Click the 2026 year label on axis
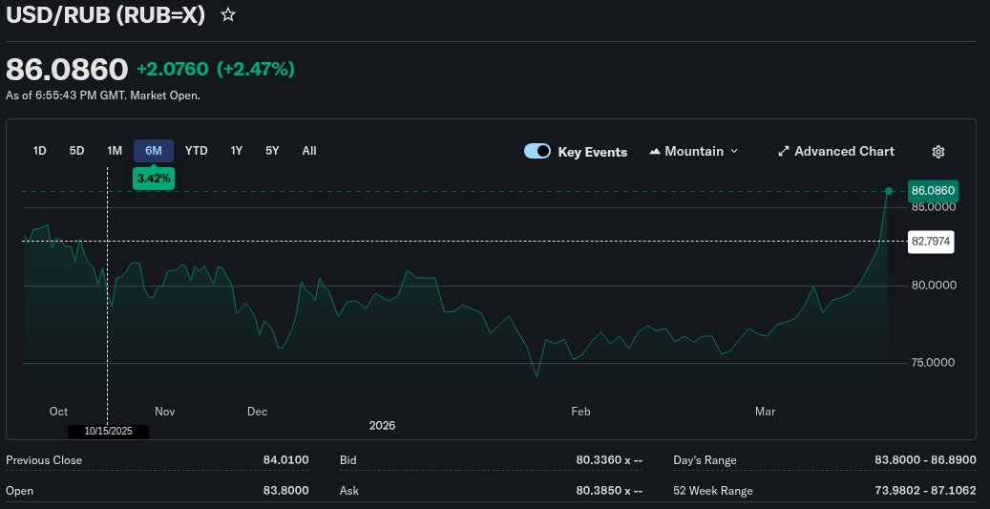The width and height of the screenshot is (990, 509). (382, 426)
